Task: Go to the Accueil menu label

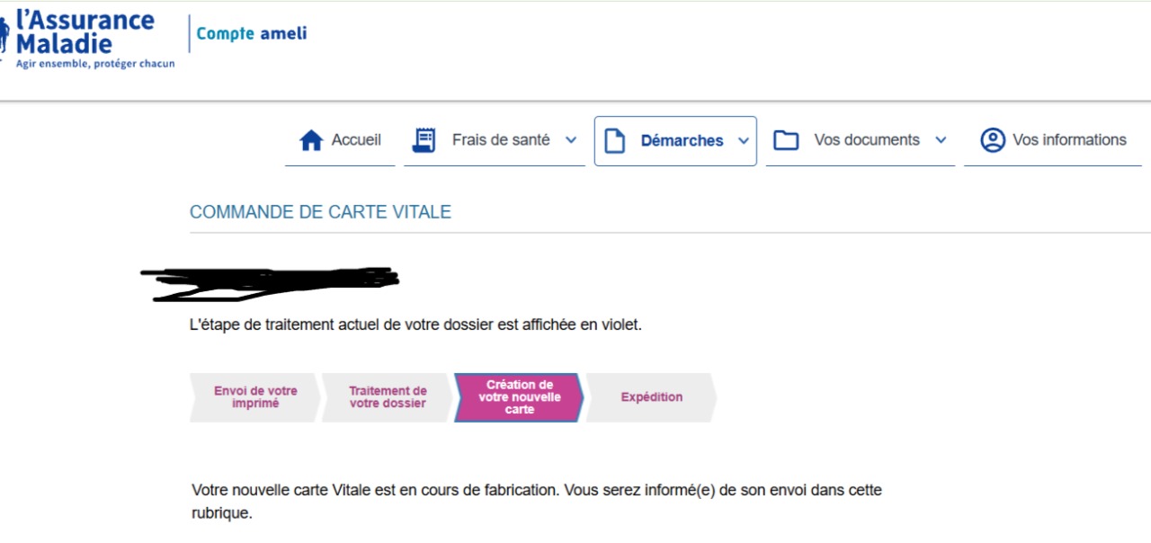Action: (x=356, y=140)
